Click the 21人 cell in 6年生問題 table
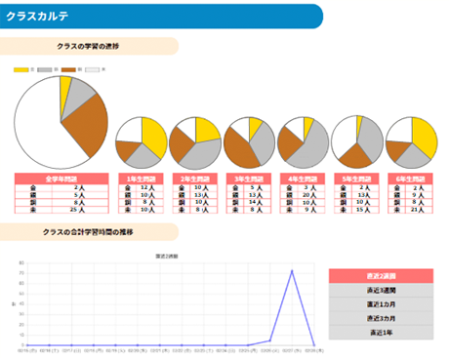 419,210
